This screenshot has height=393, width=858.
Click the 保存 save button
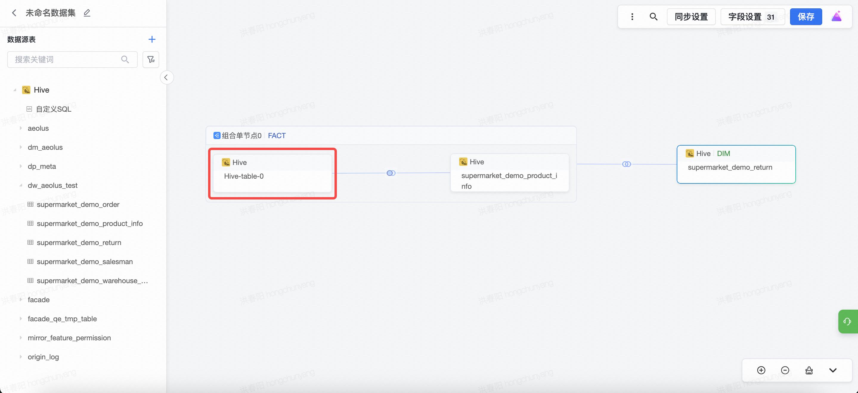click(x=805, y=17)
